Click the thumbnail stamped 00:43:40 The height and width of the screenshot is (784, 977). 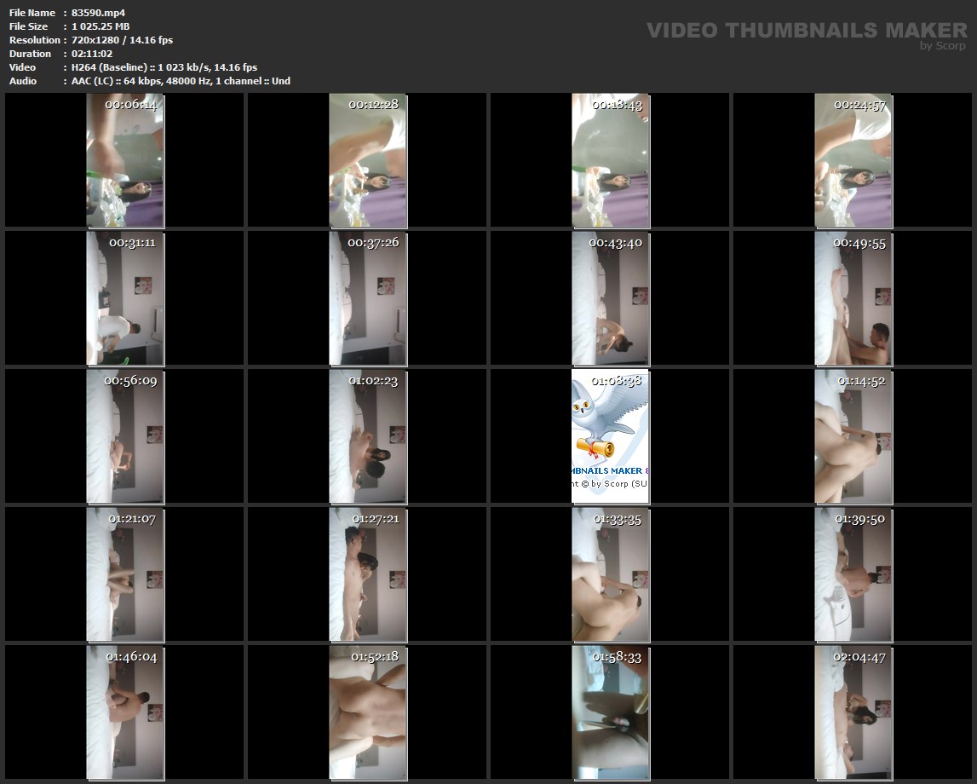coord(611,298)
